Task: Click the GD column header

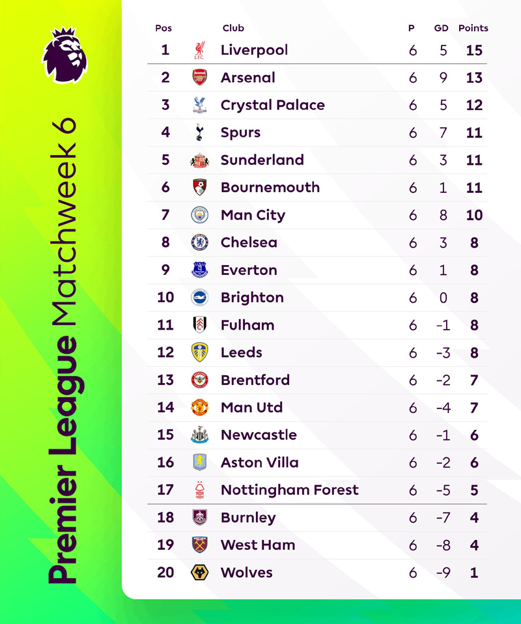Action: point(442,28)
